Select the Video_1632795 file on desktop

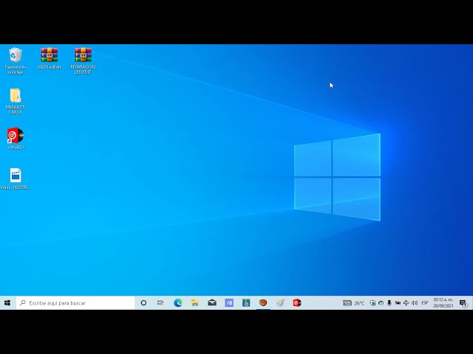(x=15, y=178)
